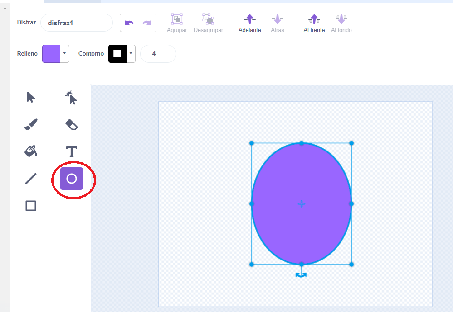Choose the Text tool
The image size is (453, 312).
72,151
